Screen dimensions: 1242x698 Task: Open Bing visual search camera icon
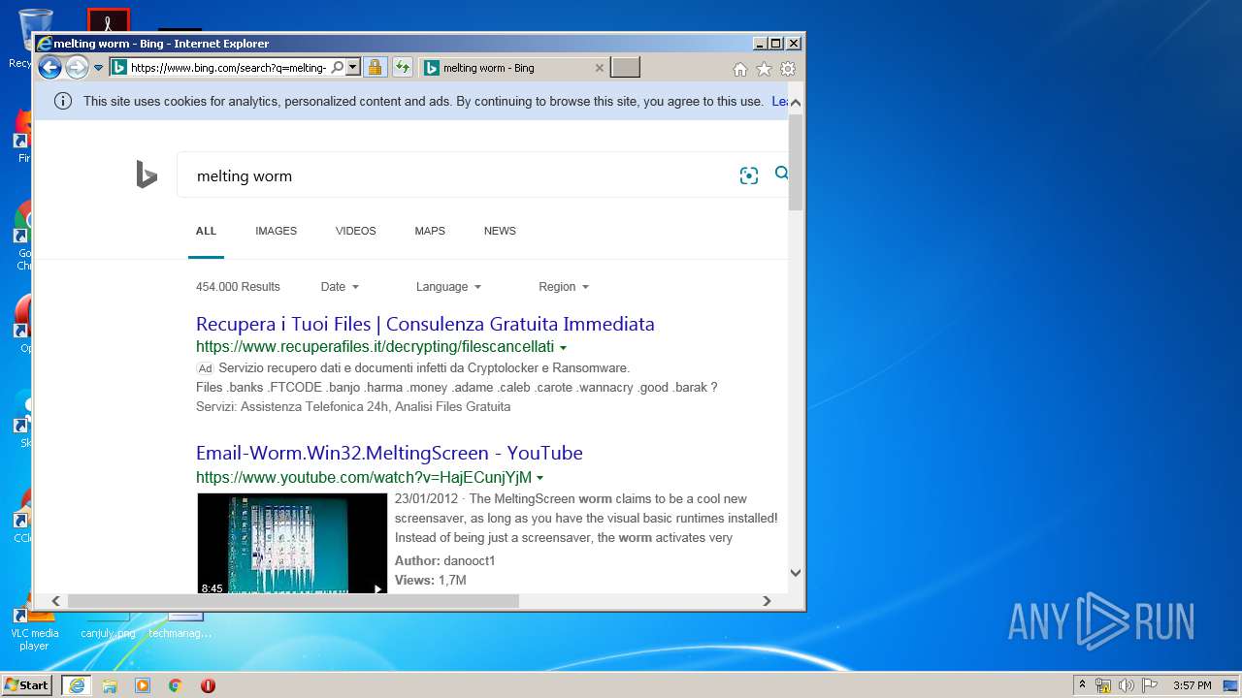[x=748, y=175]
